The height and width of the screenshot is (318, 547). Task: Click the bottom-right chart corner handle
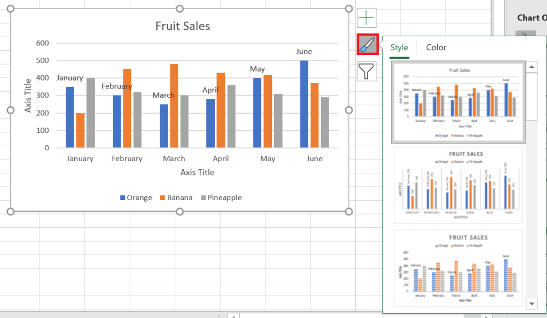[349, 211]
